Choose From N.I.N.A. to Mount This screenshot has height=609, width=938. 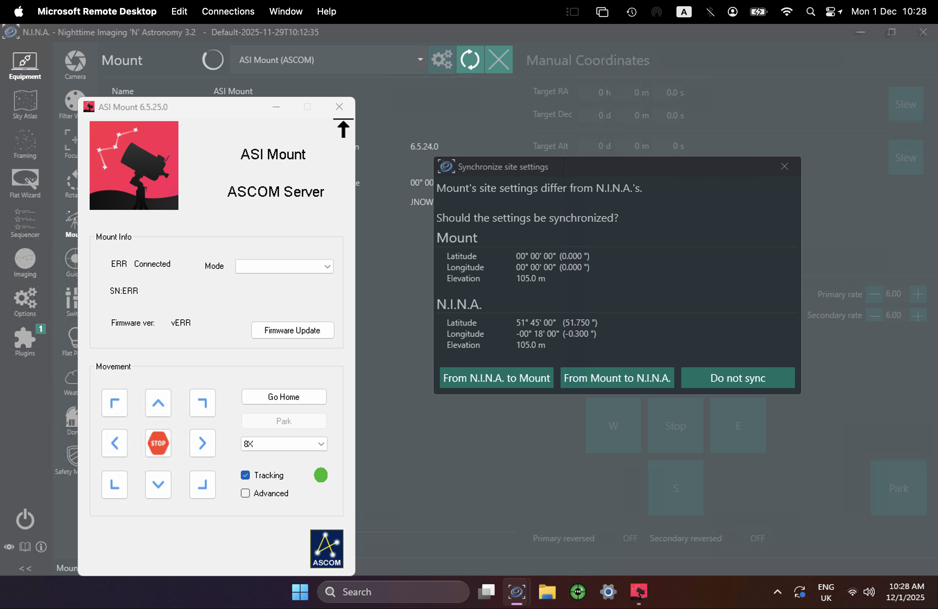[x=496, y=378]
